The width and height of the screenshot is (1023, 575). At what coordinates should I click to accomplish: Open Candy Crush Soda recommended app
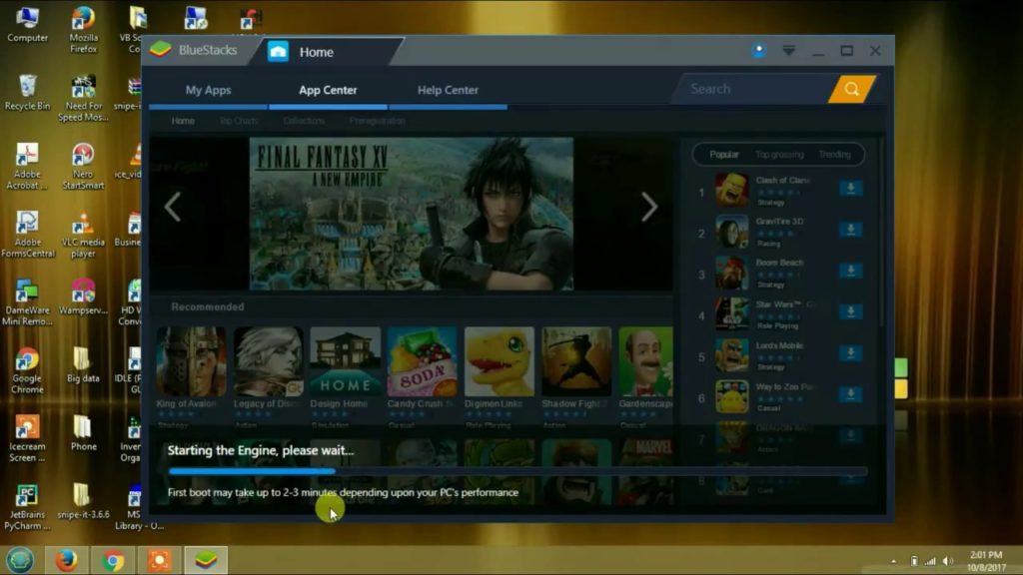click(x=423, y=361)
